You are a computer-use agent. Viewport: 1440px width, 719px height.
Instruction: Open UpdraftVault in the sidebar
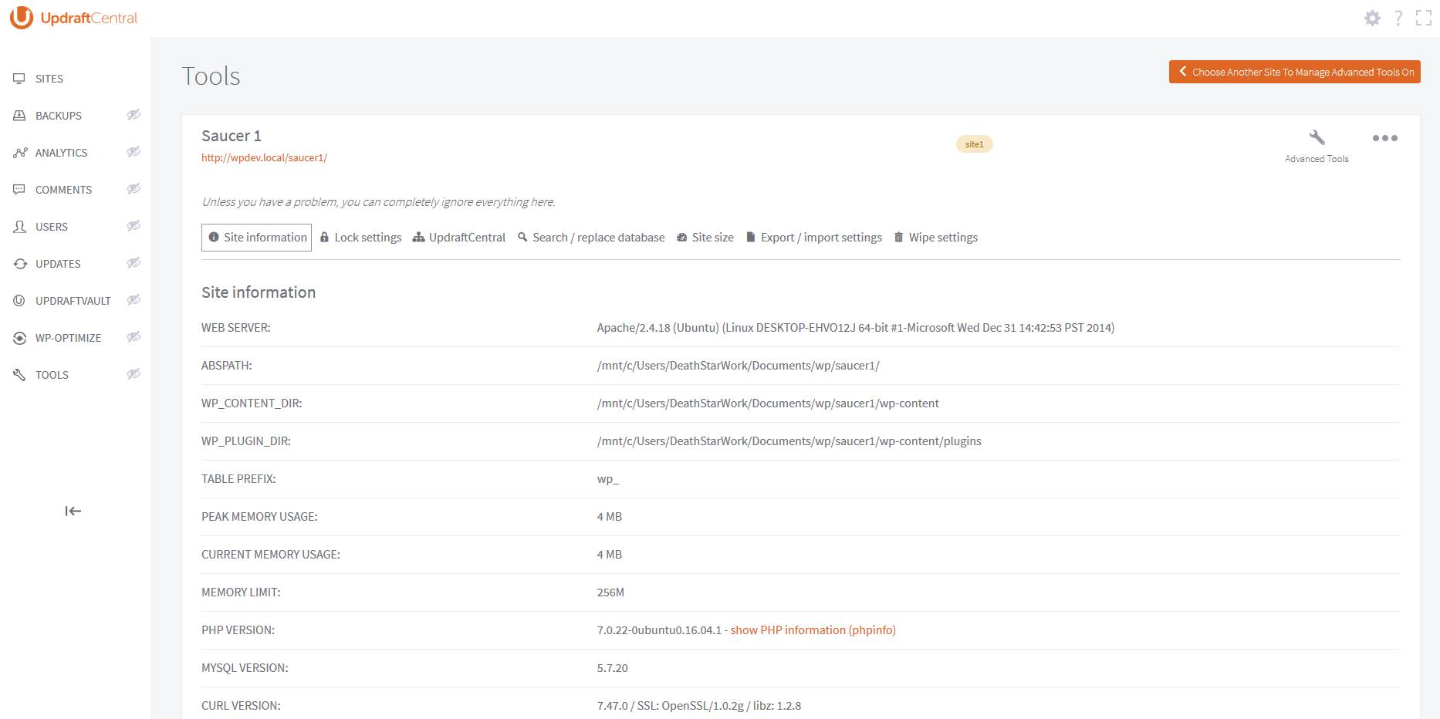[x=73, y=301]
